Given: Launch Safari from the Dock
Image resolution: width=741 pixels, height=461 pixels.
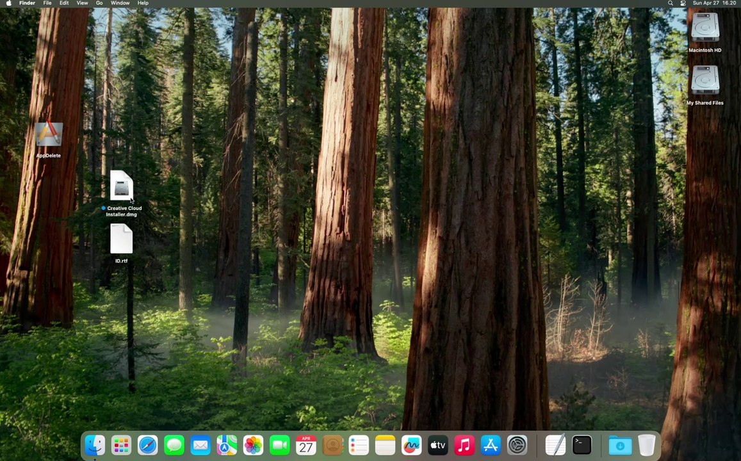Looking at the screenshot, I should click(x=147, y=445).
